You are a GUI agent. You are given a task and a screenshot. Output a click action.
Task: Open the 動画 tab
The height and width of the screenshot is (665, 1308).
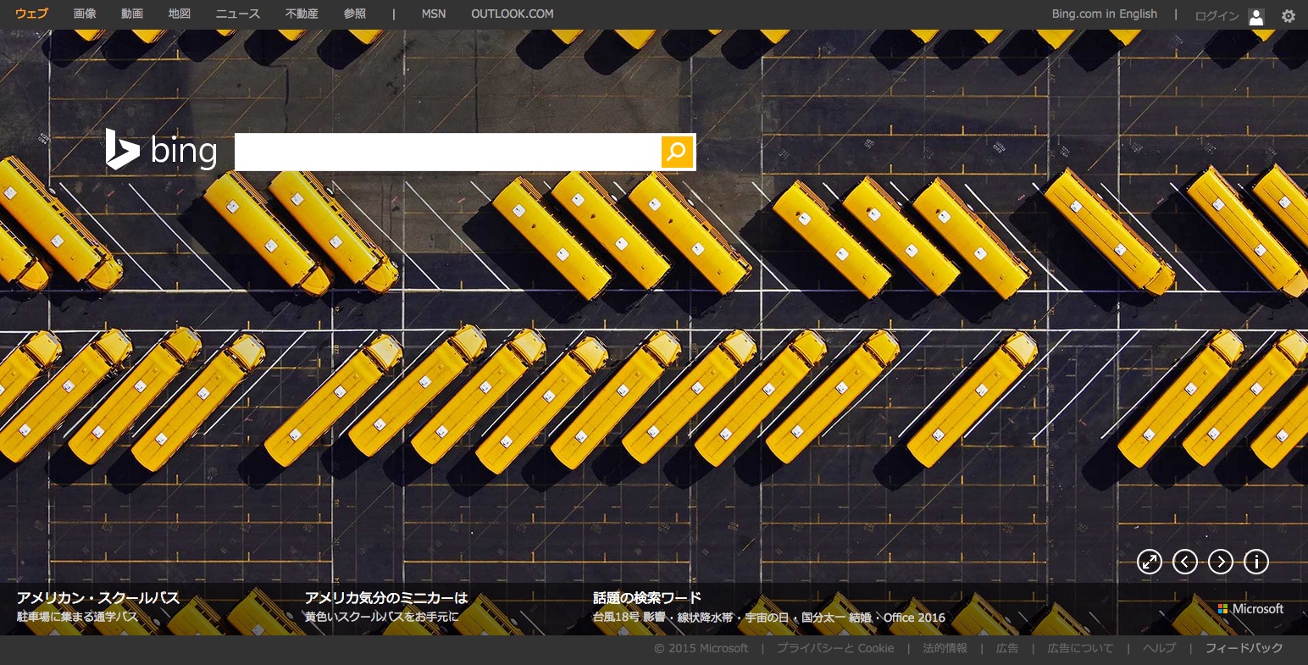(132, 14)
